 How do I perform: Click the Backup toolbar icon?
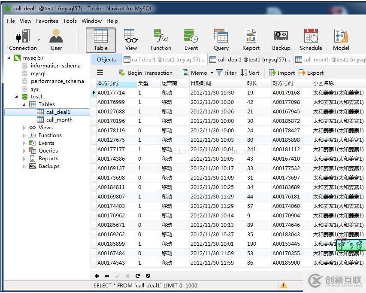coord(281,40)
